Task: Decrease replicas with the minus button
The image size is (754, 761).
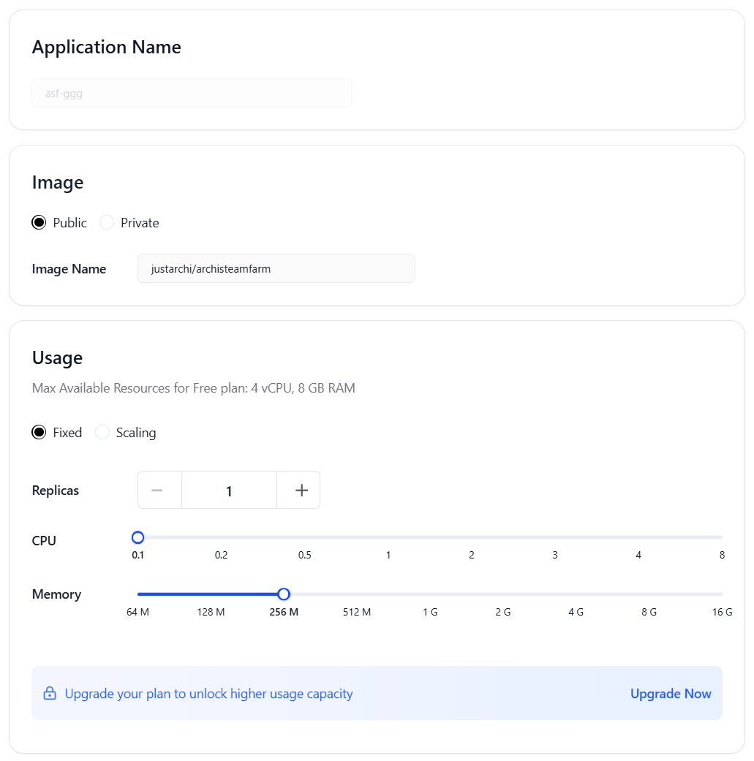Action: [x=157, y=491]
